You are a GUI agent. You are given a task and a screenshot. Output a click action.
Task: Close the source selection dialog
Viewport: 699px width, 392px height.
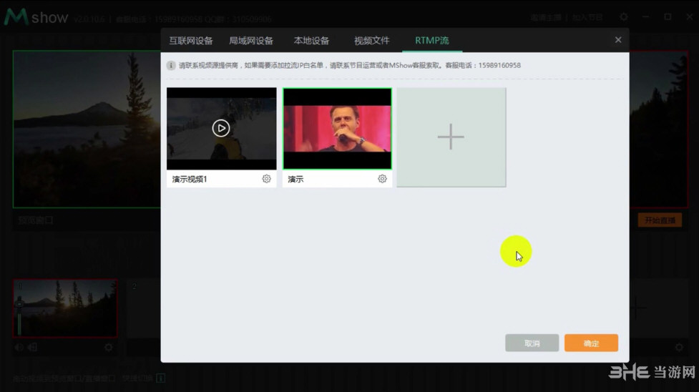click(618, 40)
